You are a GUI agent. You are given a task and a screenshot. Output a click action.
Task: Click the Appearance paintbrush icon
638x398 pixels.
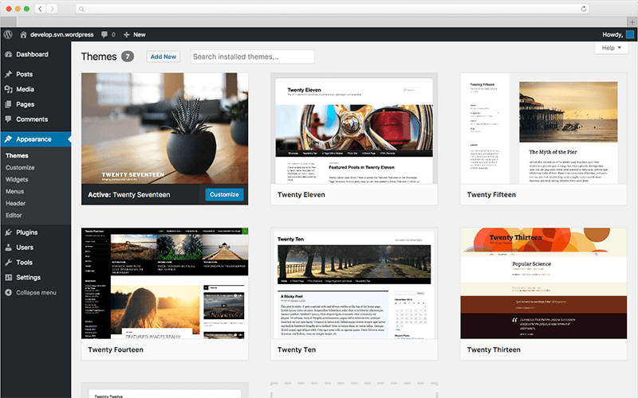click(9, 139)
